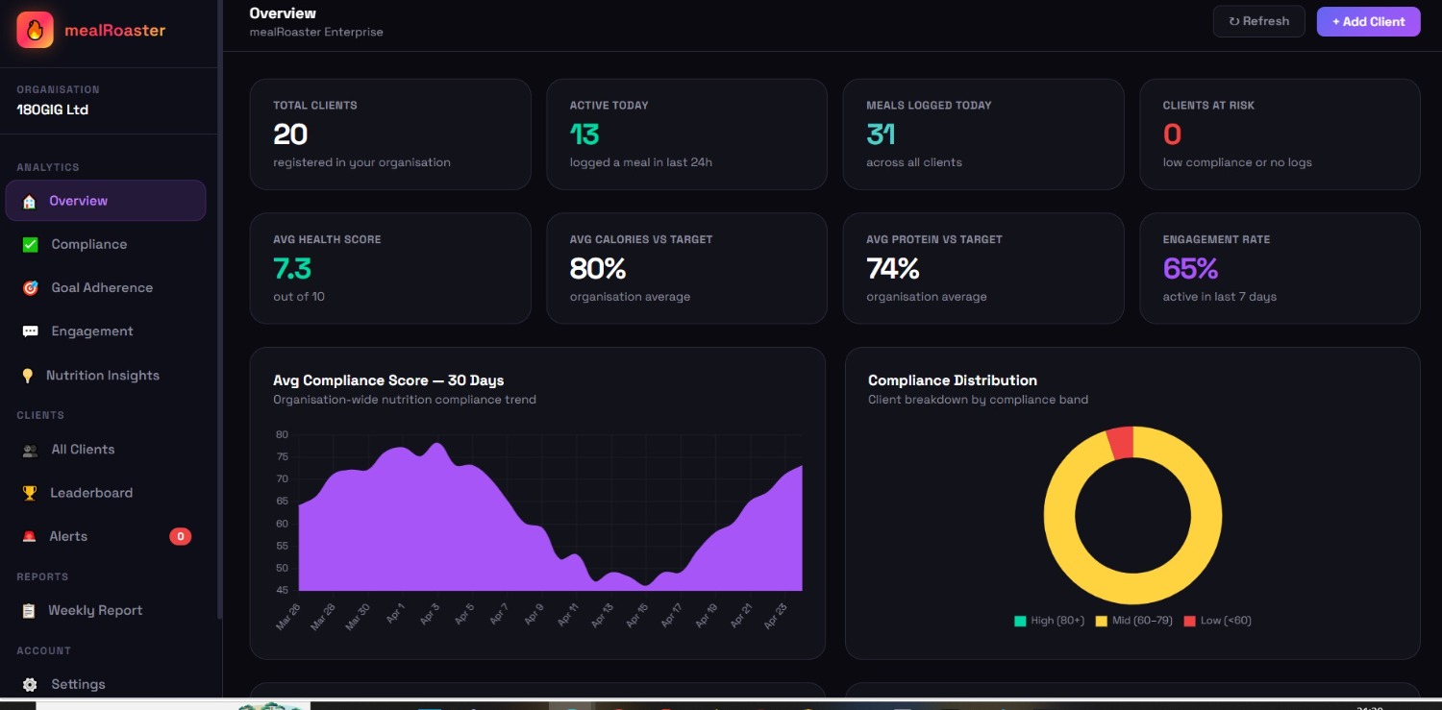The height and width of the screenshot is (710, 1442).
Task: Click the clipboard Weekly Report icon
Action: click(x=29, y=610)
